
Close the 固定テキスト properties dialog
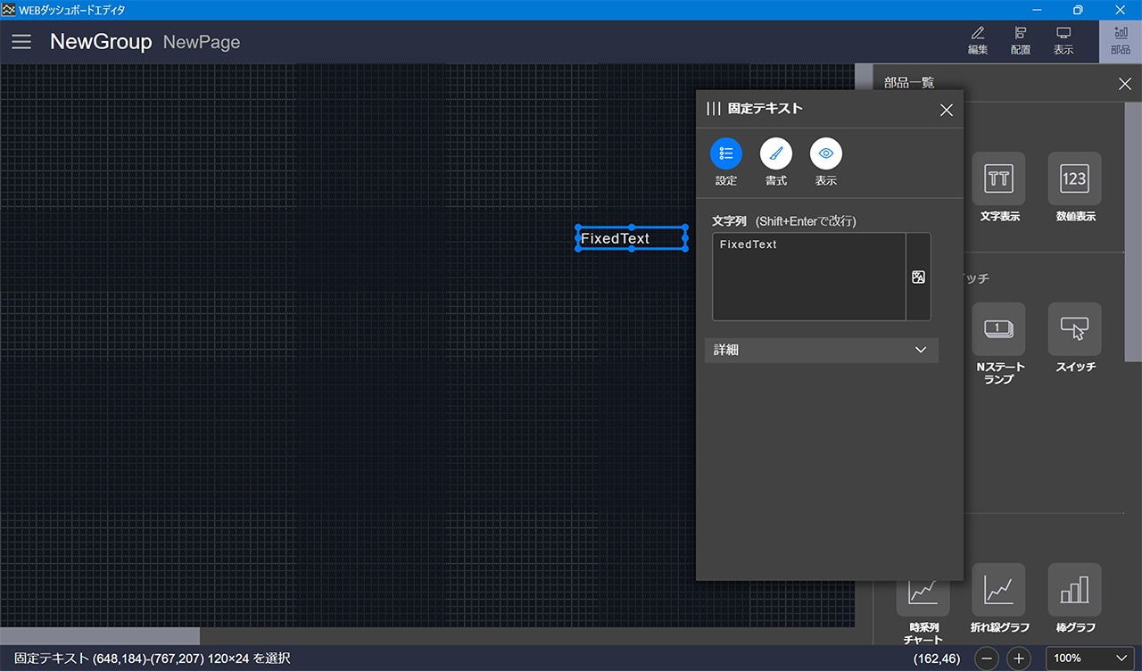(947, 110)
